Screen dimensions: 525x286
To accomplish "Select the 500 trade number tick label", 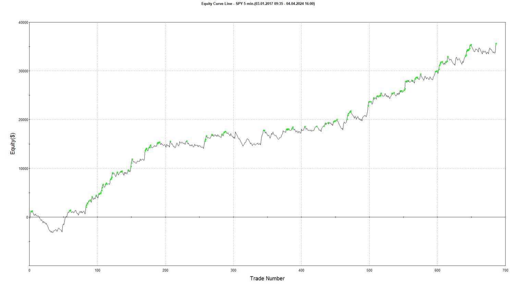I will 369,270.
